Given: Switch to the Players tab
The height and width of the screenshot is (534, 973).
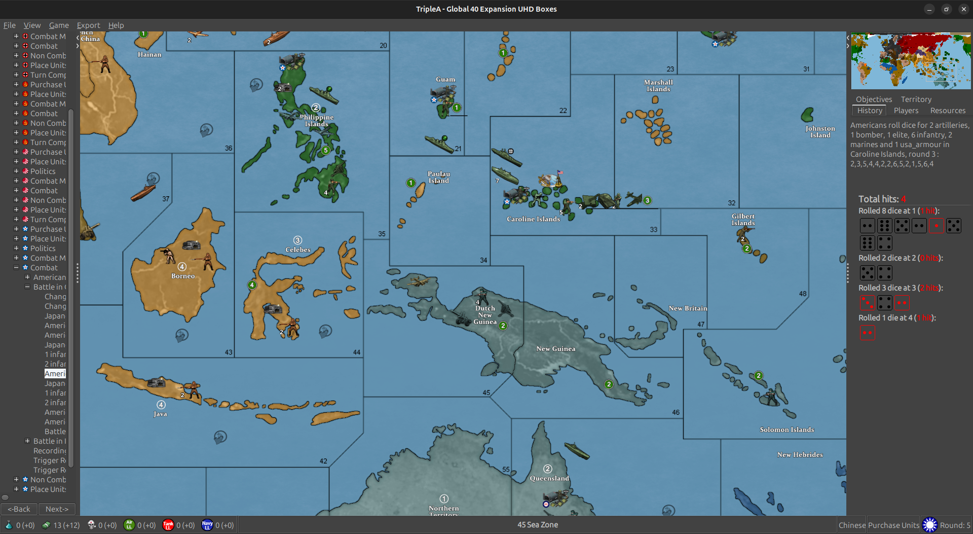Looking at the screenshot, I should (906, 110).
